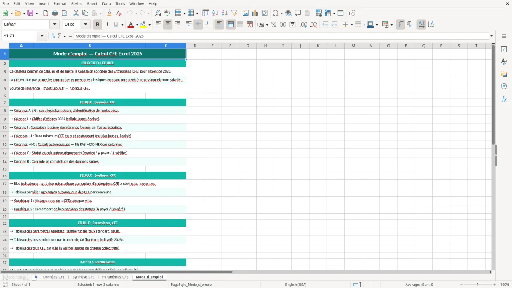Open the Styles sidebar panel
The width and height of the screenshot is (512, 288).
(504, 62)
